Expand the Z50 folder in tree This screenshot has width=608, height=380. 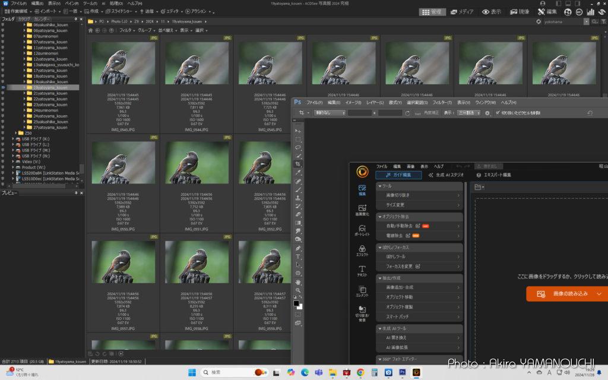[x=17, y=133]
